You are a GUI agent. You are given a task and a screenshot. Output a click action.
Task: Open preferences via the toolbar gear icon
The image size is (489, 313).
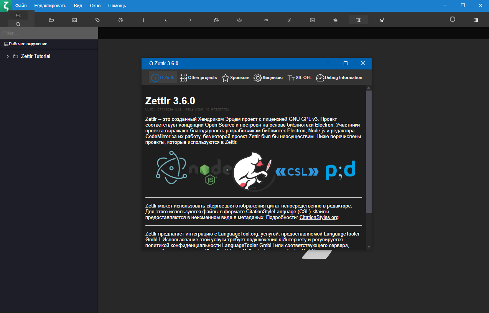(120, 20)
